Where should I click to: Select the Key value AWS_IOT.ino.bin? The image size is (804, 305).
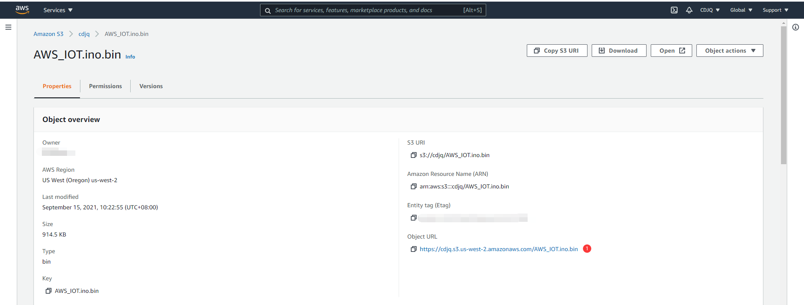click(77, 291)
